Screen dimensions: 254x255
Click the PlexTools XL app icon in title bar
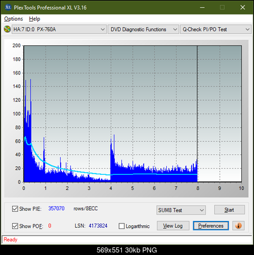tap(8, 8)
